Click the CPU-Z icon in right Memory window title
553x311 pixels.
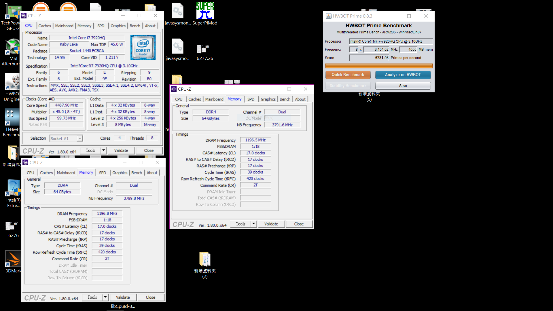point(174,89)
